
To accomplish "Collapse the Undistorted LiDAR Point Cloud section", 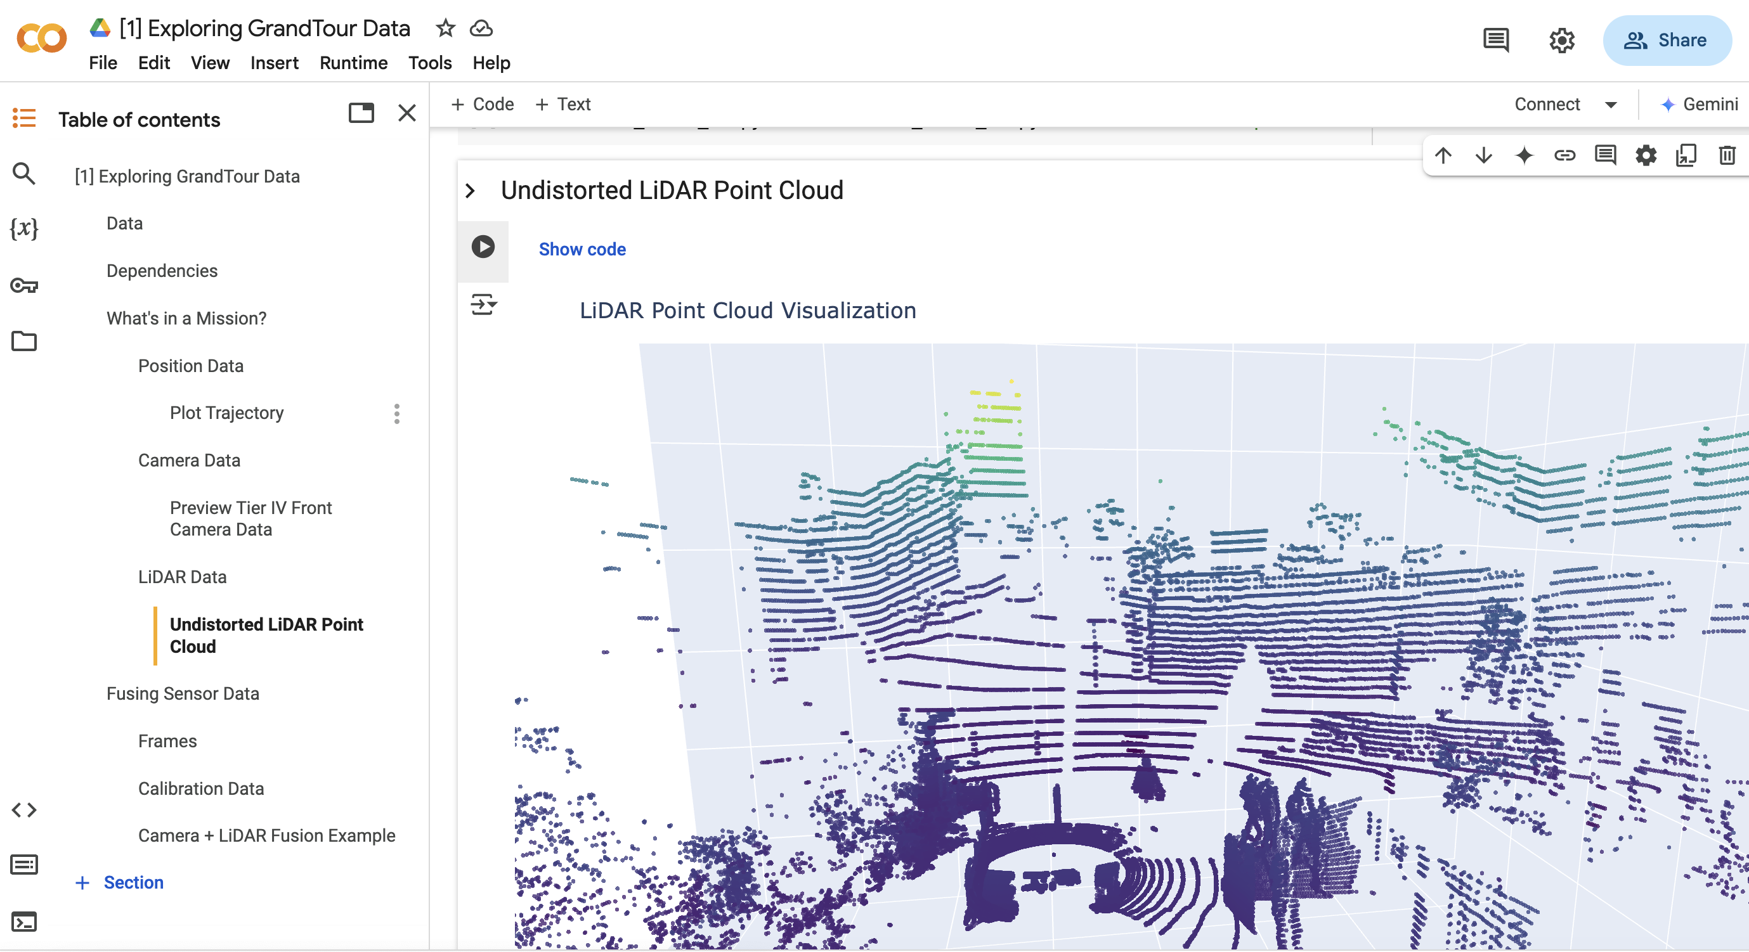I will 470,191.
